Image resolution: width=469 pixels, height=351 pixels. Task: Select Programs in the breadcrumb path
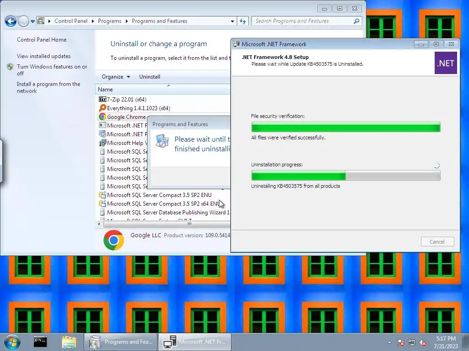coord(109,21)
